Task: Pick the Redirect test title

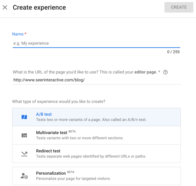Action: pyautogui.click(x=48, y=151)
